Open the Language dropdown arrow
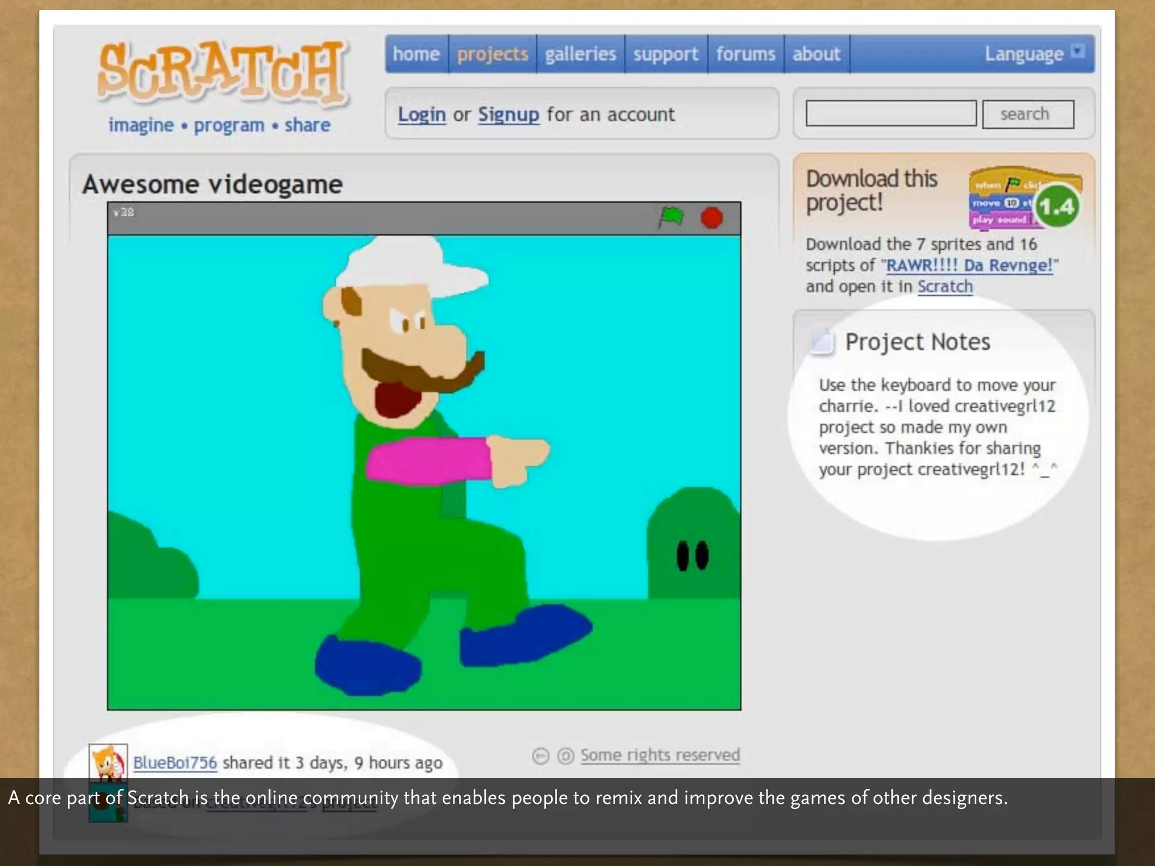Screen dimensions: 1155x866 1078,52
